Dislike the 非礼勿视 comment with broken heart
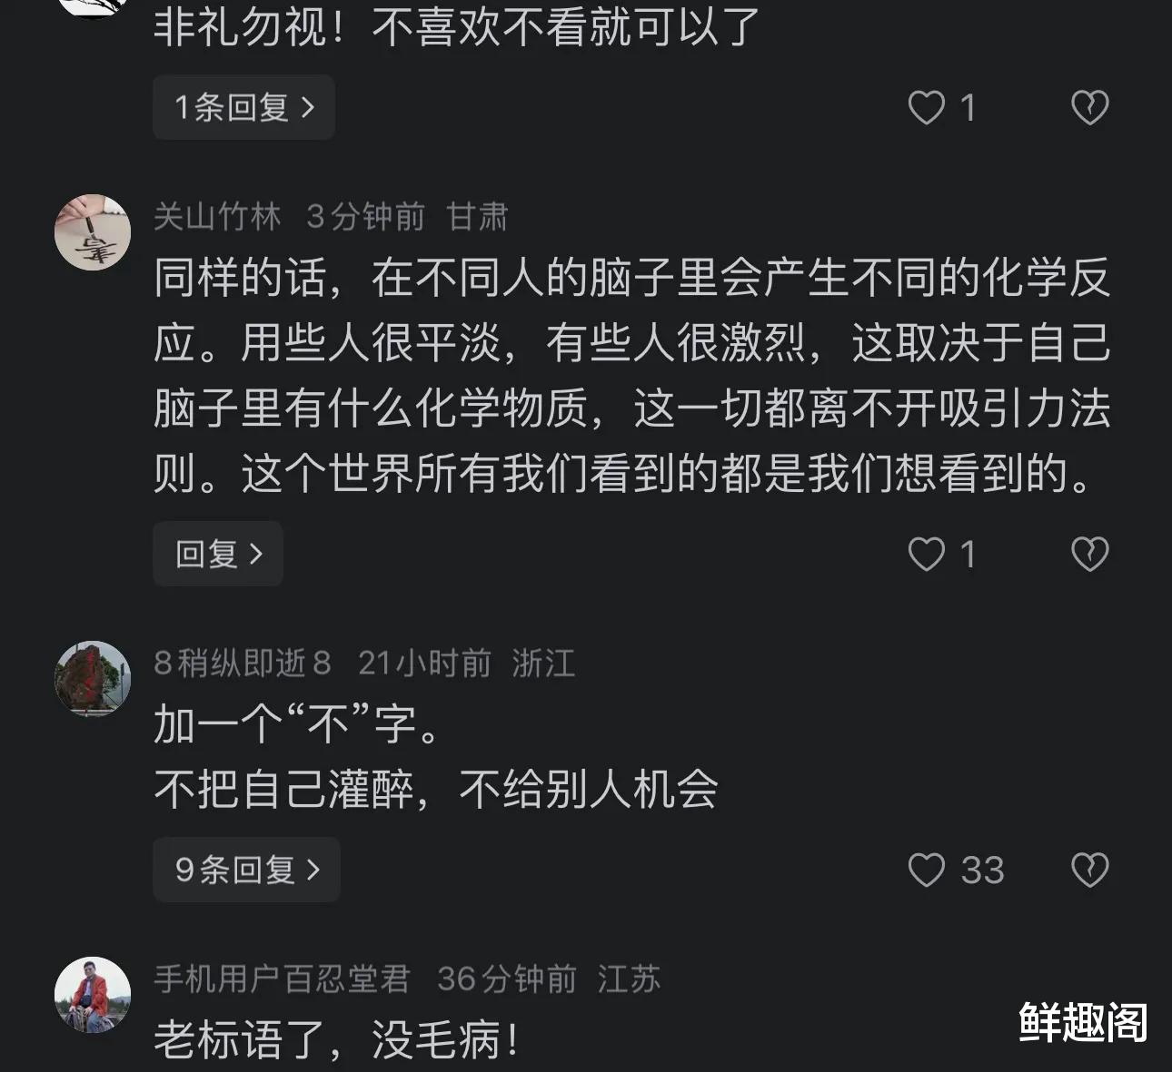This screenshot has width=1172, height=1072. pyautogui.click(x=1089, y=108)
